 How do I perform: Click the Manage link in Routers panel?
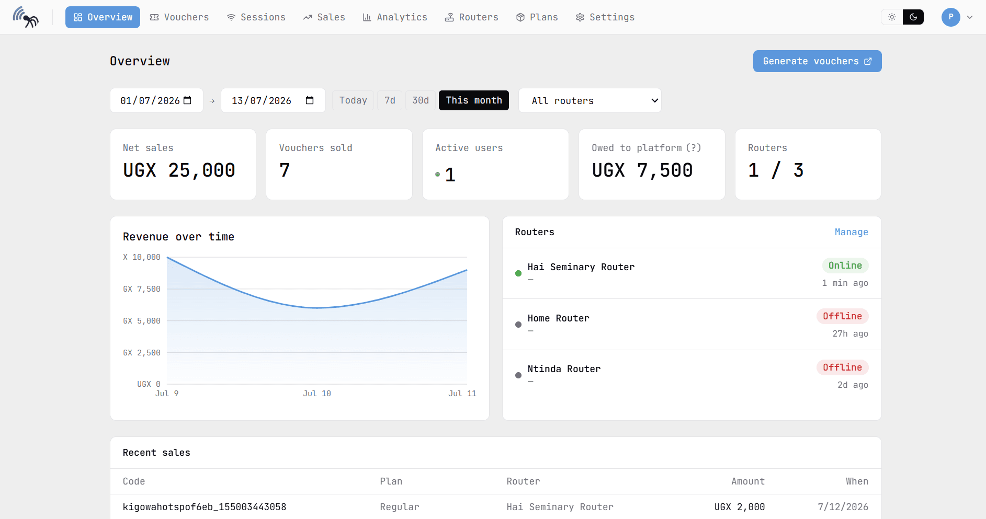[852, 232]
